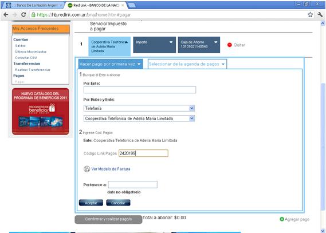This screenshot has width=326, height=233.
Task: Click the dato no obligatorio note
Action: (124, 192)
